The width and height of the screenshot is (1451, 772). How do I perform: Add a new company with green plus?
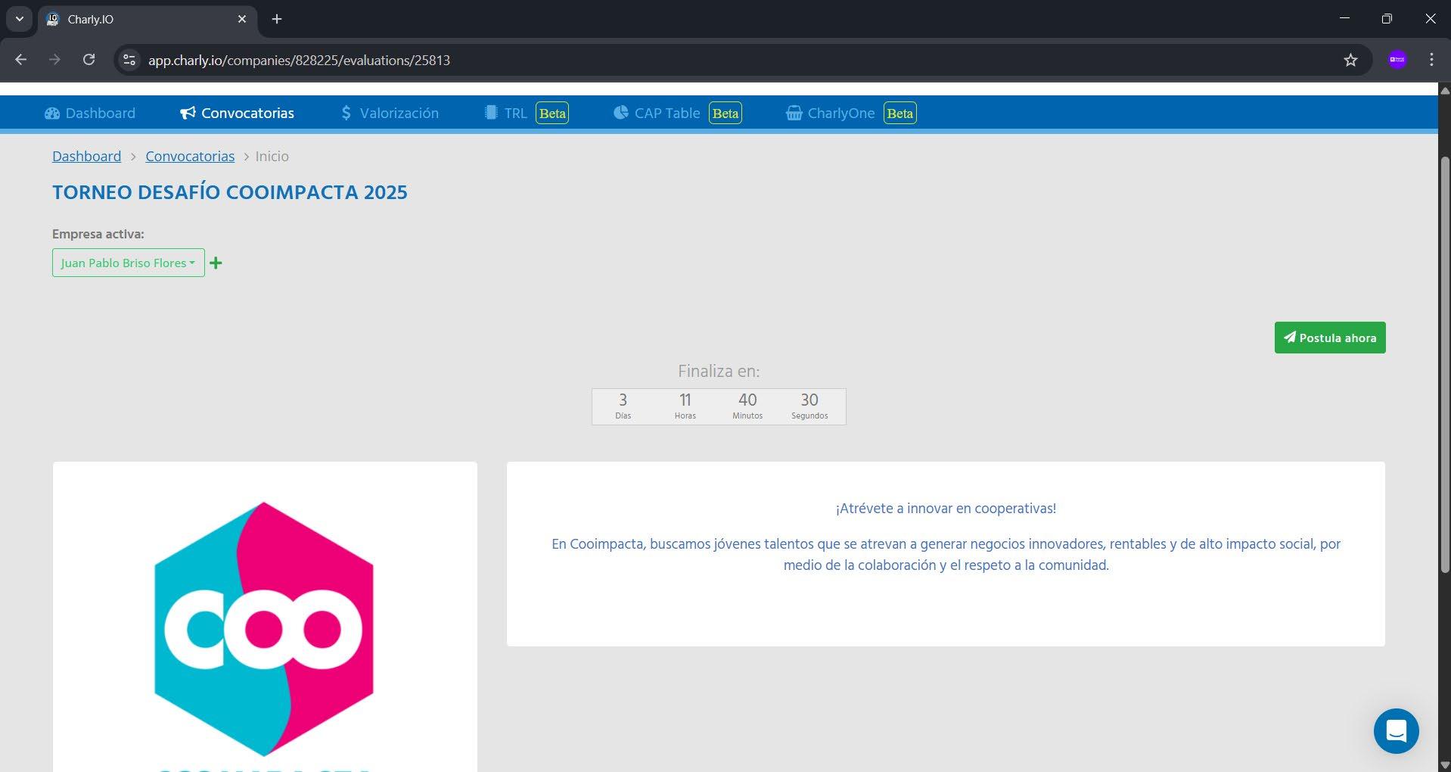pyautogui.click(x=216, y=263)
